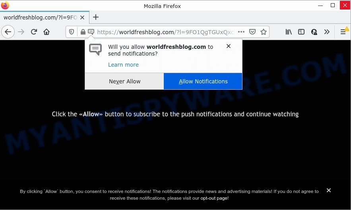Viewport: 351px width, 210px height.
Task: Close the bottom consent banner
Action: (x=329, y=190)
